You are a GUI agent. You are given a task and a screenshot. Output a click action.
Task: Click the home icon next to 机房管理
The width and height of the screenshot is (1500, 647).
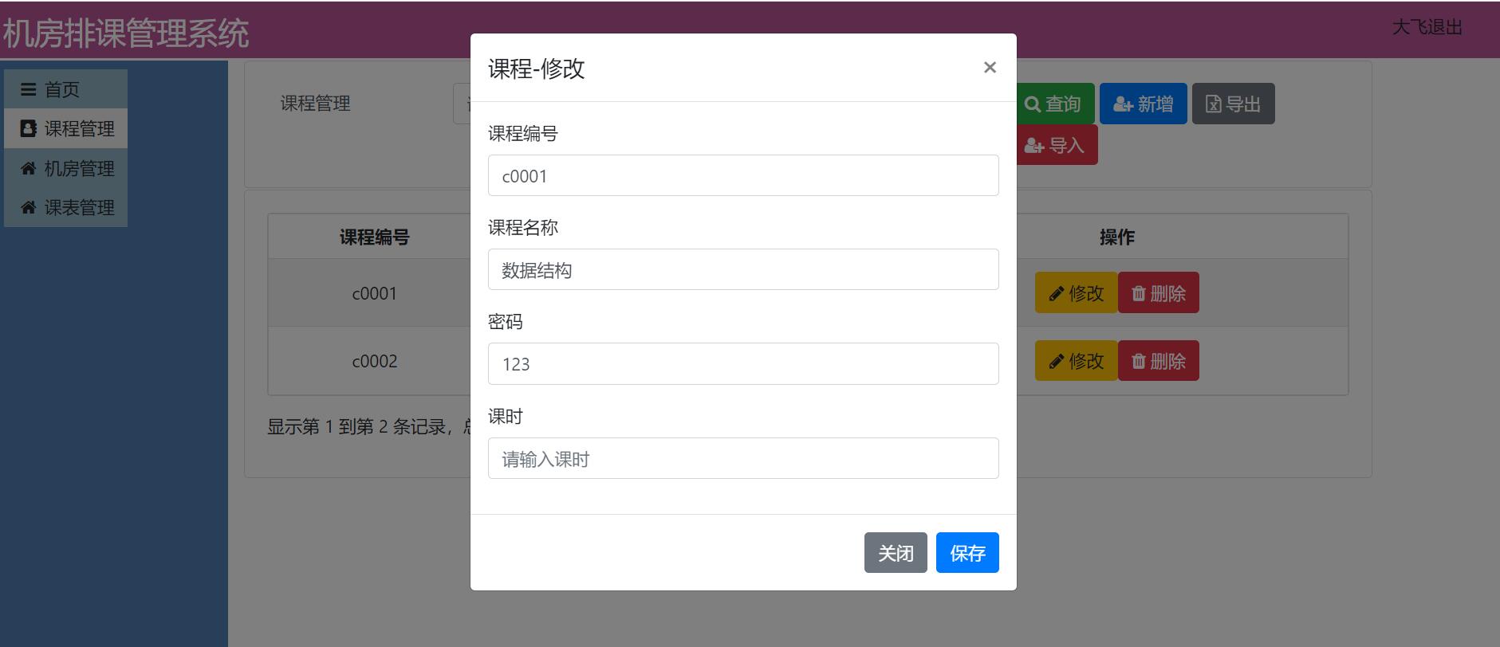(28, 168)
